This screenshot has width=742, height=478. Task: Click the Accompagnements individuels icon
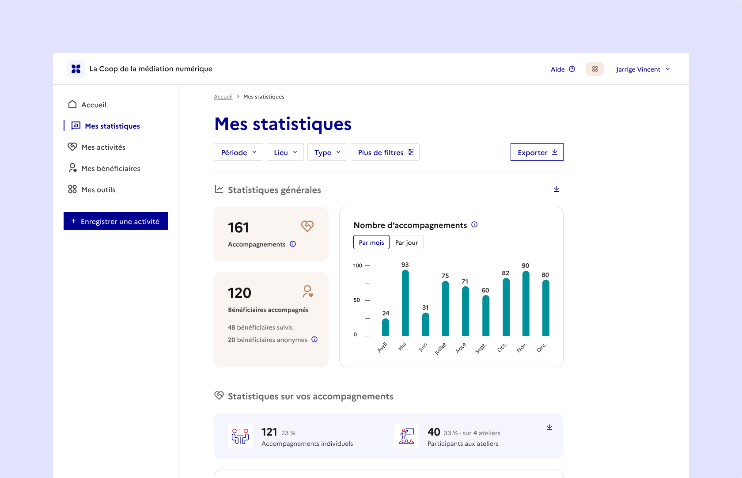[x=240, y=436]
